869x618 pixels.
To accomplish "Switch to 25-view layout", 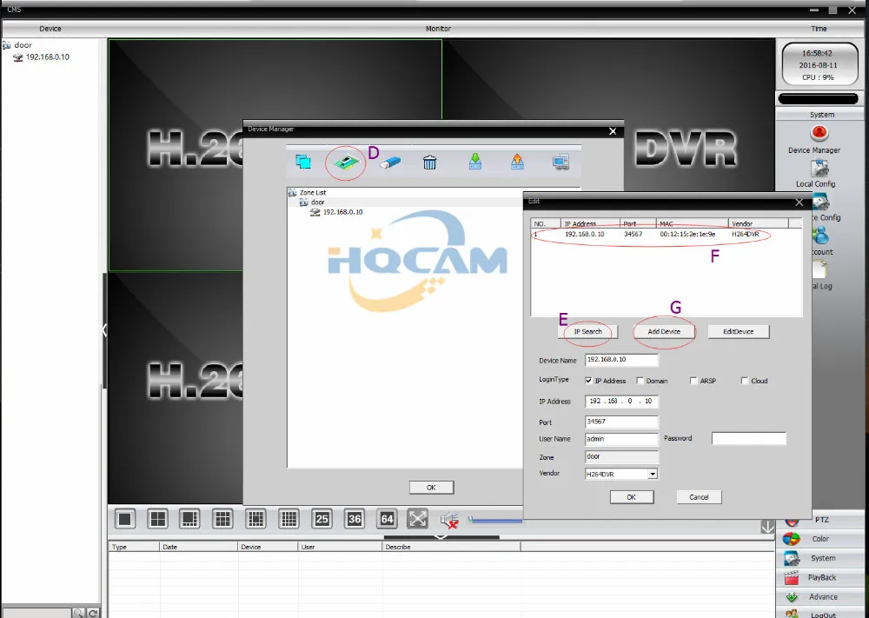I will [322, 519].
